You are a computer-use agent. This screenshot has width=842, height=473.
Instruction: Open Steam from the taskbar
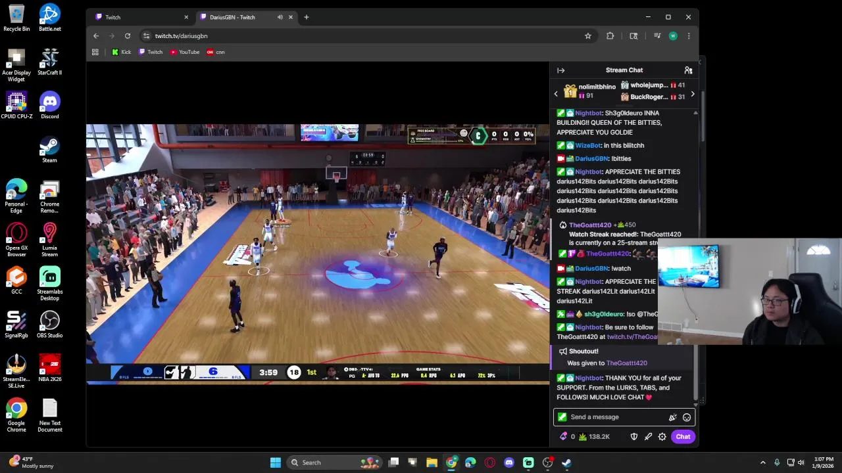pos(566,462)
